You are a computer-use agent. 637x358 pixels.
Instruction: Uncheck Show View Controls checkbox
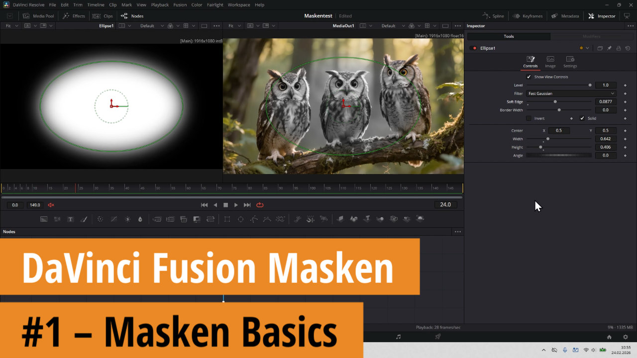pyautogui.click(x=529, y=77)
